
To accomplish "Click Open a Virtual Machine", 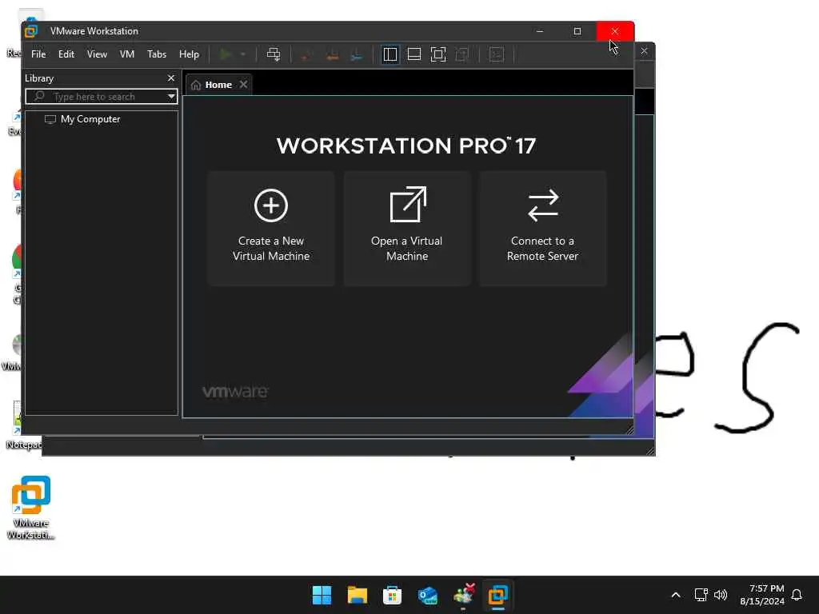I will (407, 228).
